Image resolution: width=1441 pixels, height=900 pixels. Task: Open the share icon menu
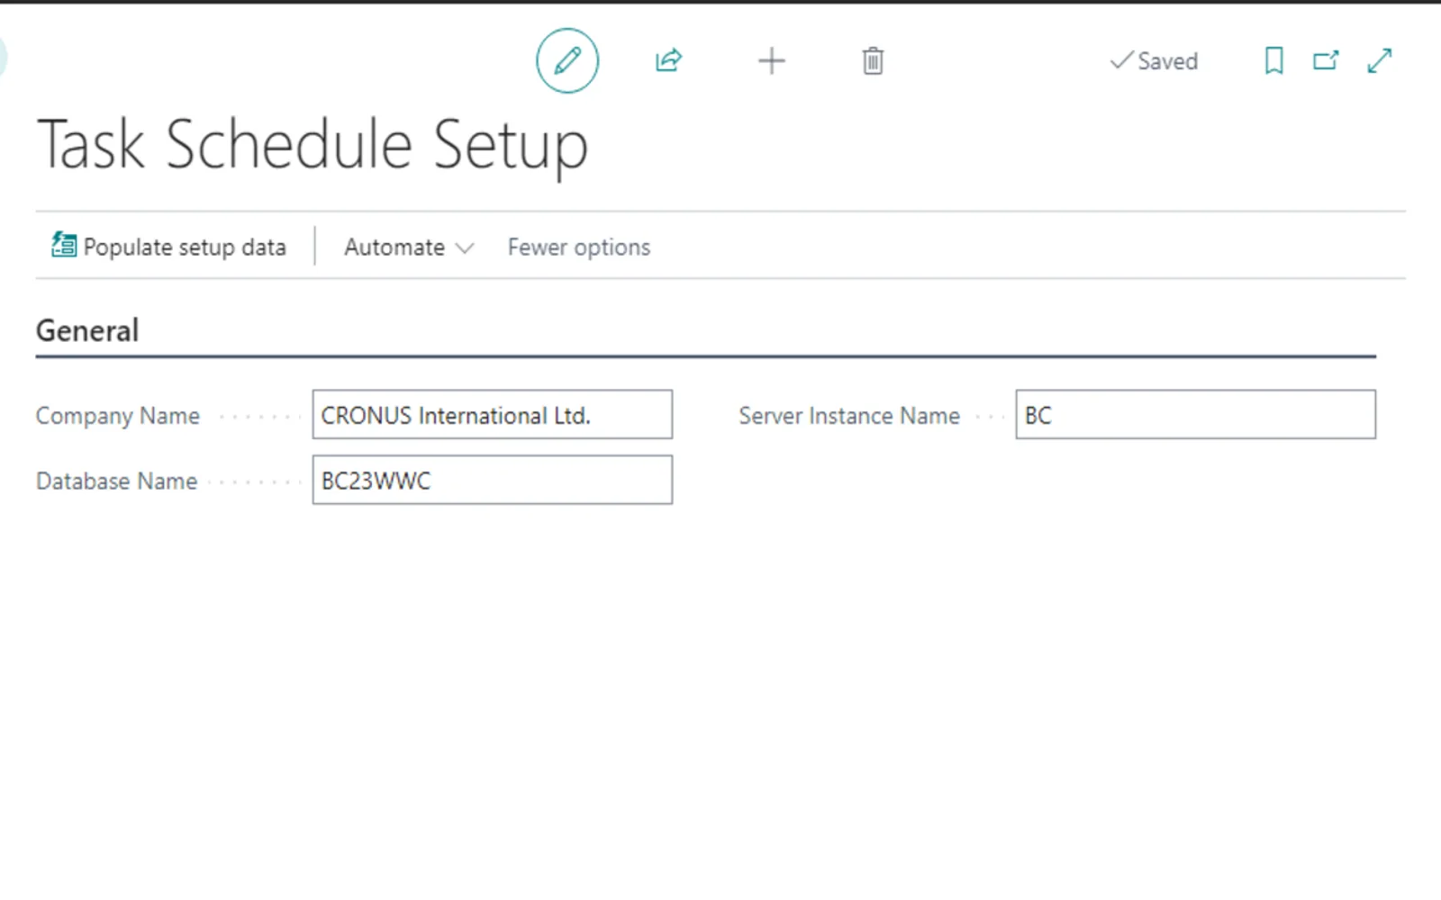click(668, 61)
